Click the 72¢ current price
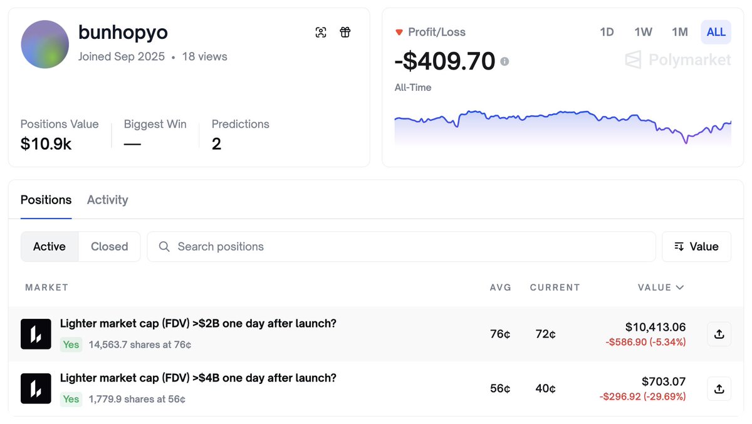This screenshot has width=752, height=424. [x=545, y=334]
